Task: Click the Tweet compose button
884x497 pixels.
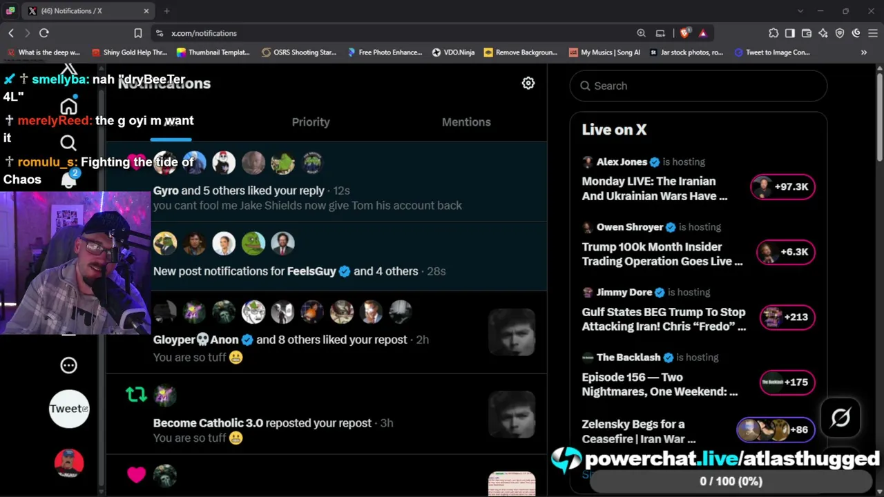Action: 68,409
